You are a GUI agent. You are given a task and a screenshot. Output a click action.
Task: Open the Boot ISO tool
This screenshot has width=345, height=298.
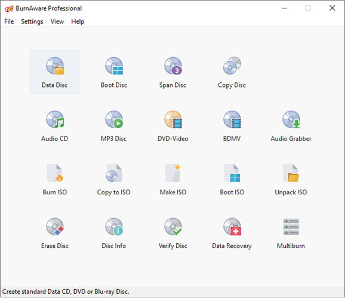point(232,179)
